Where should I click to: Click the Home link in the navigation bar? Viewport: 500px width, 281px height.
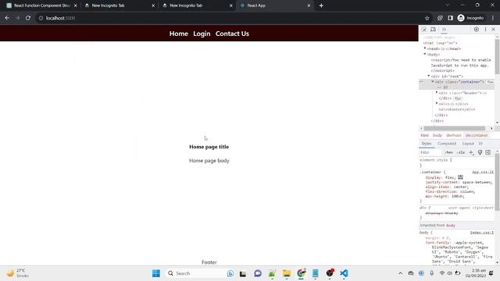pos(179,34)
